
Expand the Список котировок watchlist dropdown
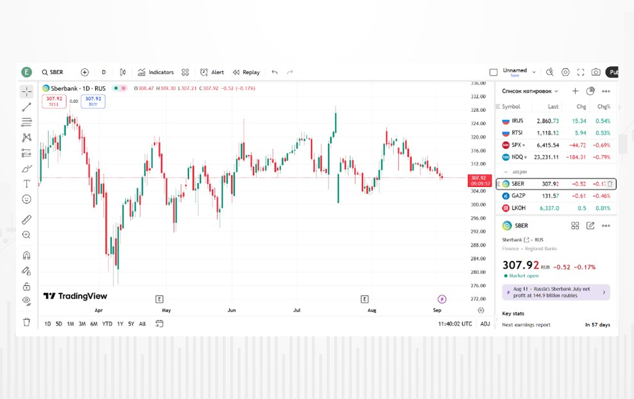click(556, 91)
